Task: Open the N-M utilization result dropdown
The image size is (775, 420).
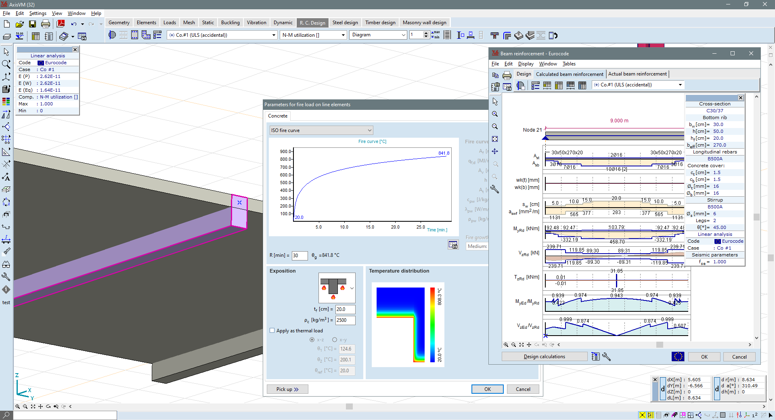Action: [x=313, y=35]
